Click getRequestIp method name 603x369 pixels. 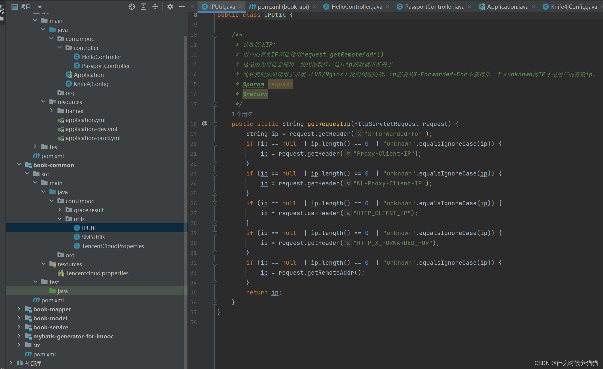(x=329, y=124)
